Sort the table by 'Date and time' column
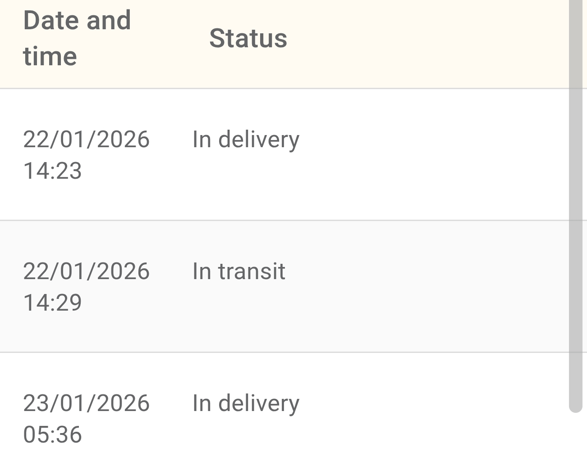The height and width of the screenshot is (461, 587). 77,37
